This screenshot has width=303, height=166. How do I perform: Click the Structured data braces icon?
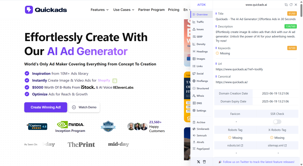pos(194,88)
